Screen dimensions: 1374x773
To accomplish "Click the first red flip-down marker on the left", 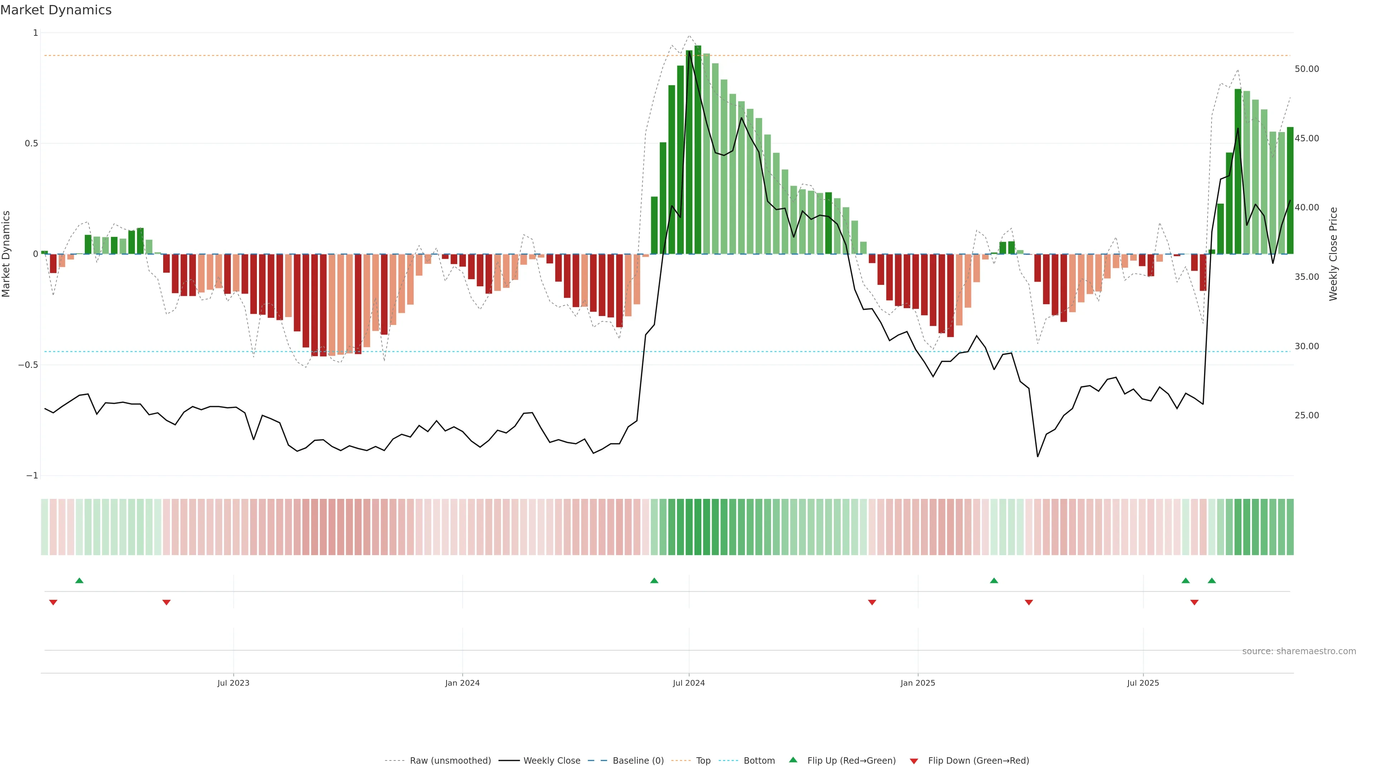I will (x=53, y=602).
